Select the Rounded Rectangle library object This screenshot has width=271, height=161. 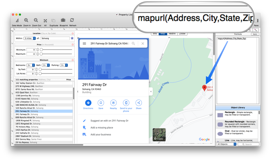(x=237, y=124)
